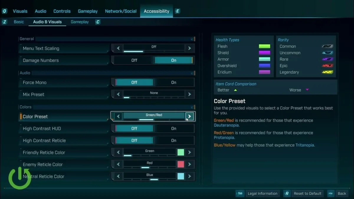Open the Controls settings tab
Image resolution: width=354 pixels, height=199 pixels.
click(x=62, y=11)
